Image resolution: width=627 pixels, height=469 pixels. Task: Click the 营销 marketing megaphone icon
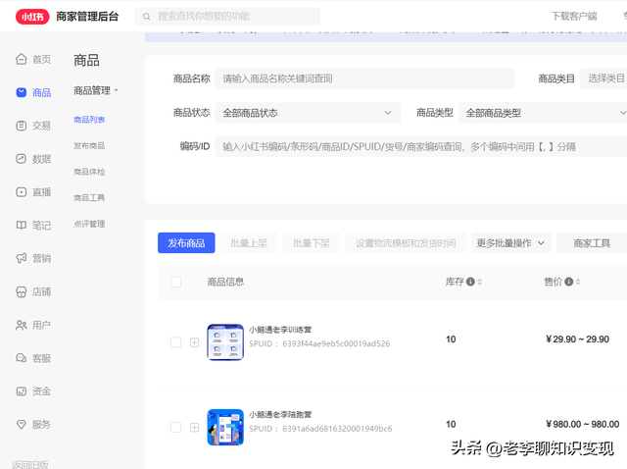[22, 258]
